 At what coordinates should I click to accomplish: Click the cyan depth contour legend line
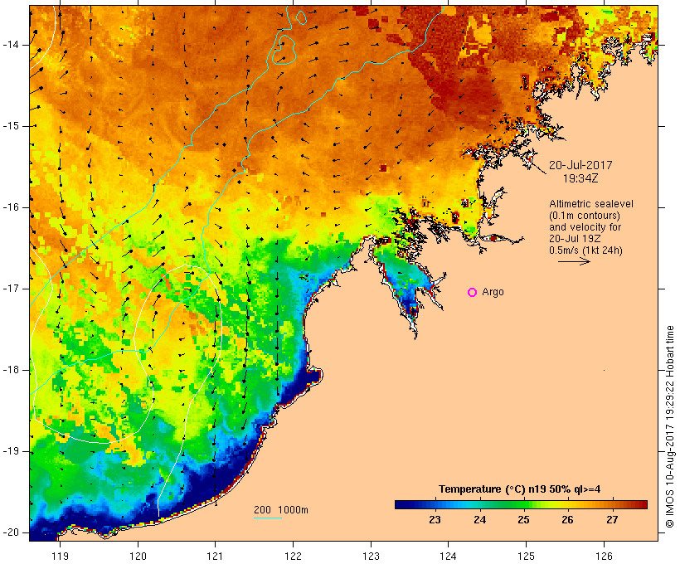(x=268, y=518)
